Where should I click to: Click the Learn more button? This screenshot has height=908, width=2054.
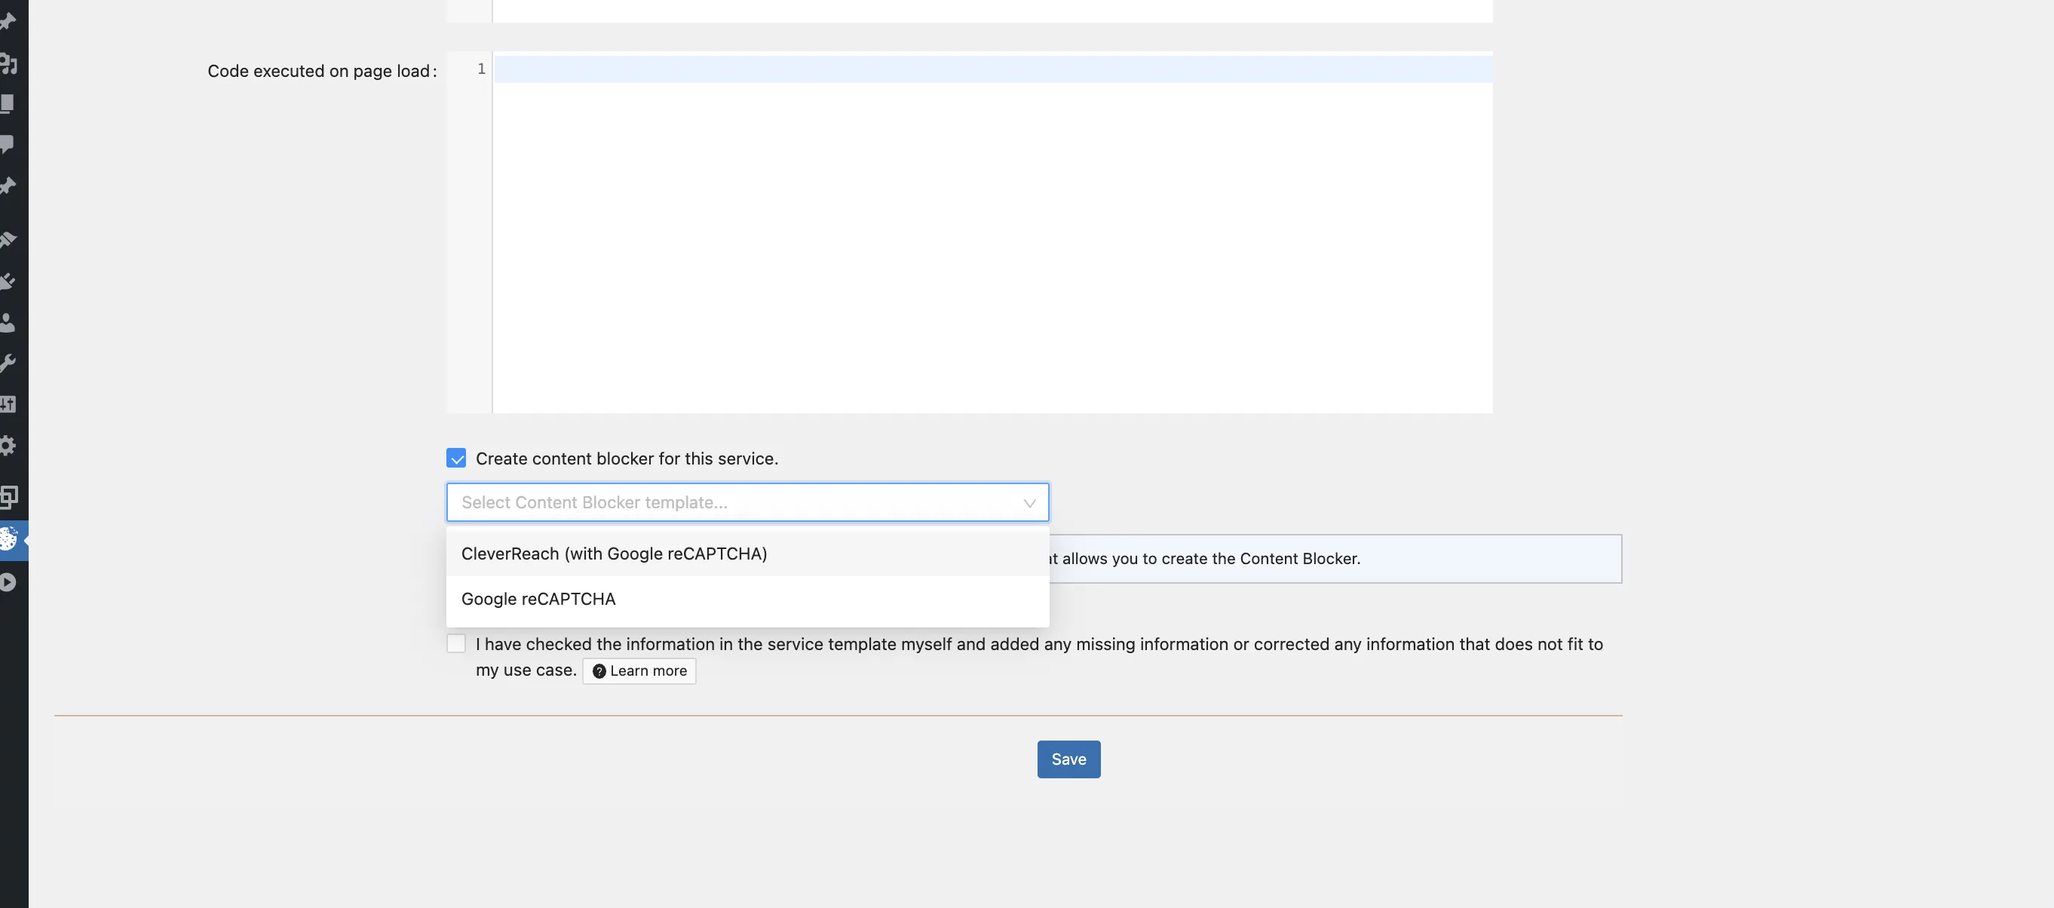pyautogui.click(x=639, y=670)
